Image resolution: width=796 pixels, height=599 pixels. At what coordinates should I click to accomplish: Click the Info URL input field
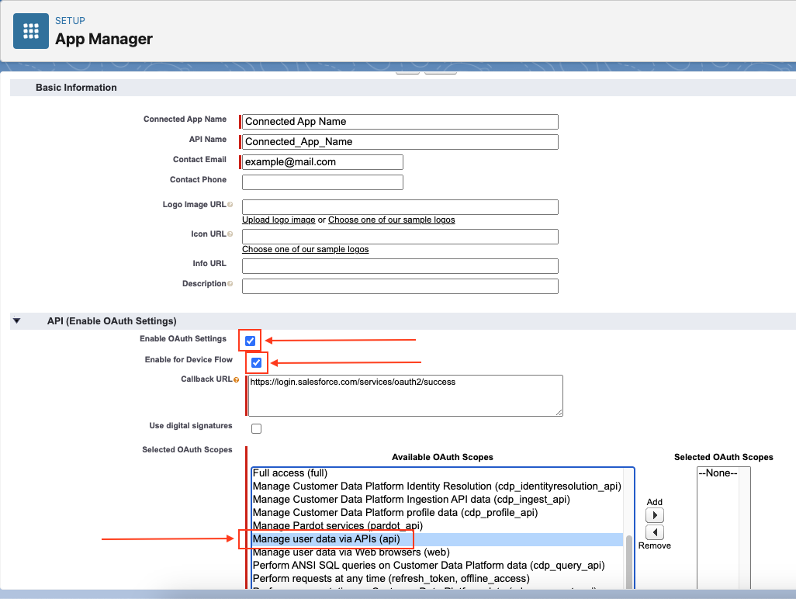pos(400,266)
